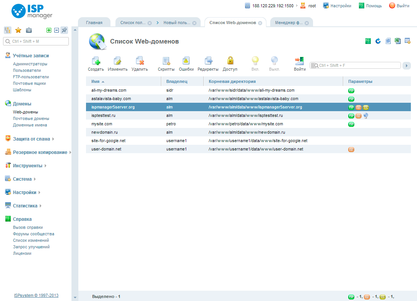The height and width of the screenshot is (301, 417).
Task: Focus the sidebar menu search field
Action: click(36, 41)
